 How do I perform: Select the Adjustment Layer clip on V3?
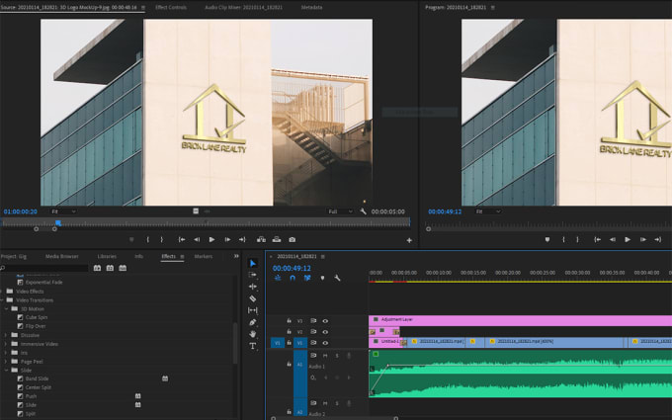(x=520, y=320)
